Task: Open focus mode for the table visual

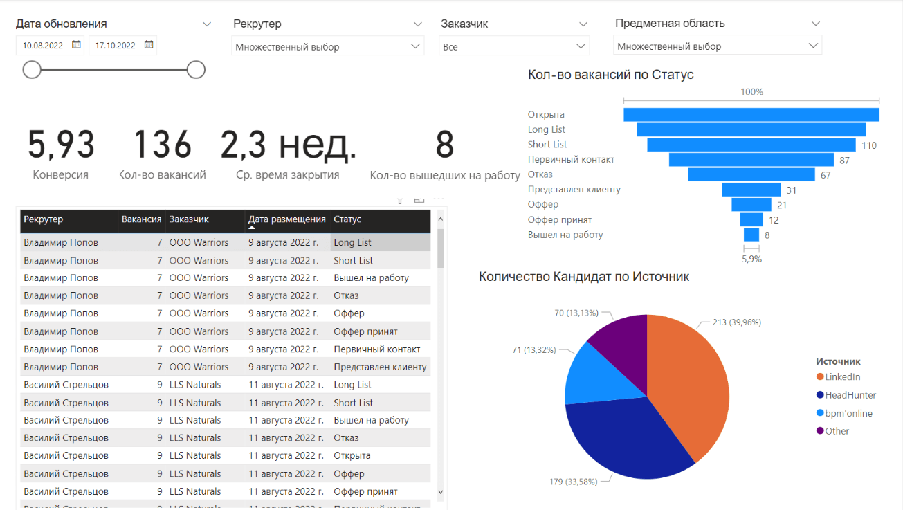Action: 419,199
